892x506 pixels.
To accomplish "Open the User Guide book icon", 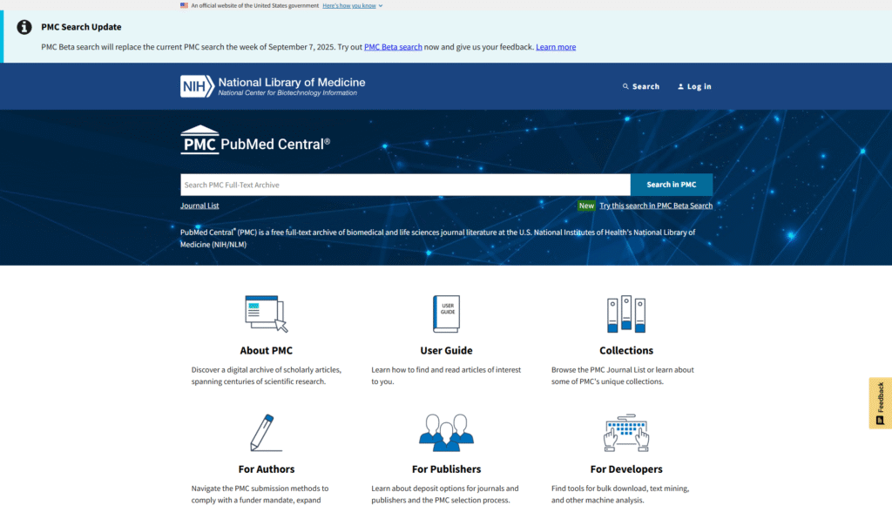I will tap(446, 314).
